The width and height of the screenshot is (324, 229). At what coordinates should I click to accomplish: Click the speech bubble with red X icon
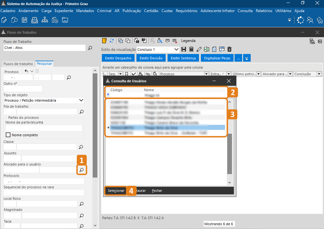click(175, 41)
